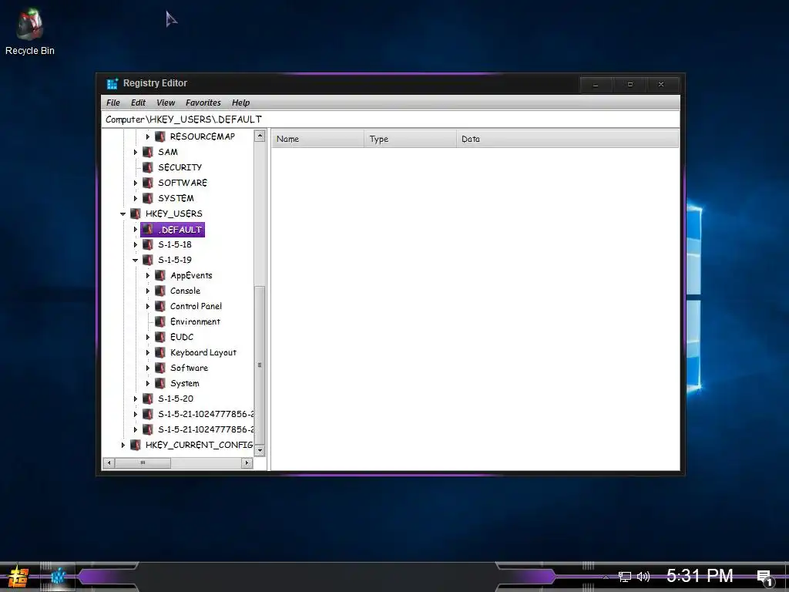The image size is (789, 592).
Task: Click the HKEY_CURRENT_CONFIG hive icon
Action: point(136,445)
